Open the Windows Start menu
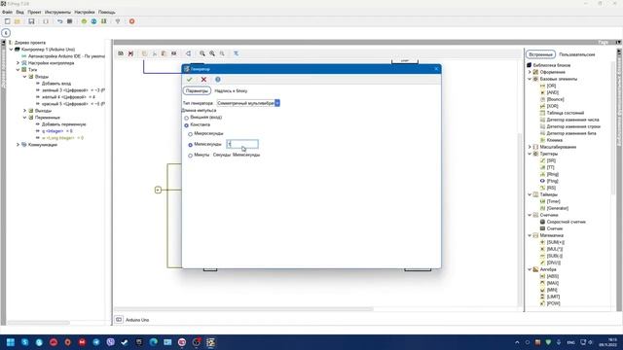 point(11,342)
